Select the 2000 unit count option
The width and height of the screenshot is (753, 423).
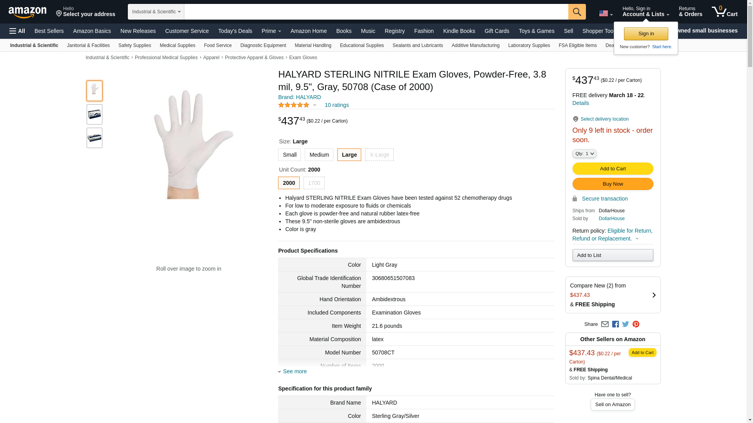click(x=289, y=183)
